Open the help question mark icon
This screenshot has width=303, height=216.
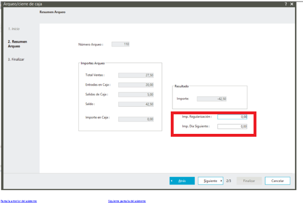pos(286,4)
